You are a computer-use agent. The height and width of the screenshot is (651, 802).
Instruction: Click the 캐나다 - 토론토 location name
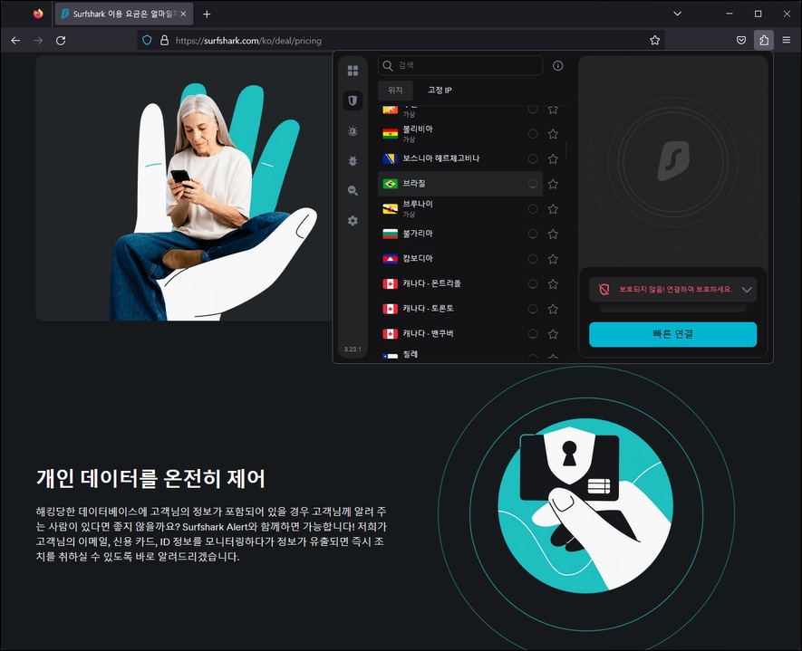[428, 309]
